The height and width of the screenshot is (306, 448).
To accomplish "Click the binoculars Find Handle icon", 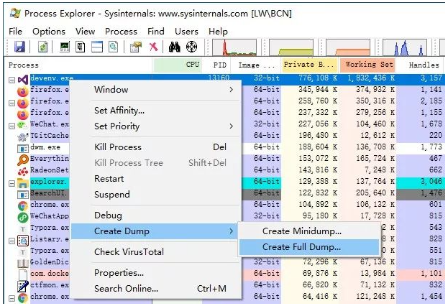I will pos(174,47).
